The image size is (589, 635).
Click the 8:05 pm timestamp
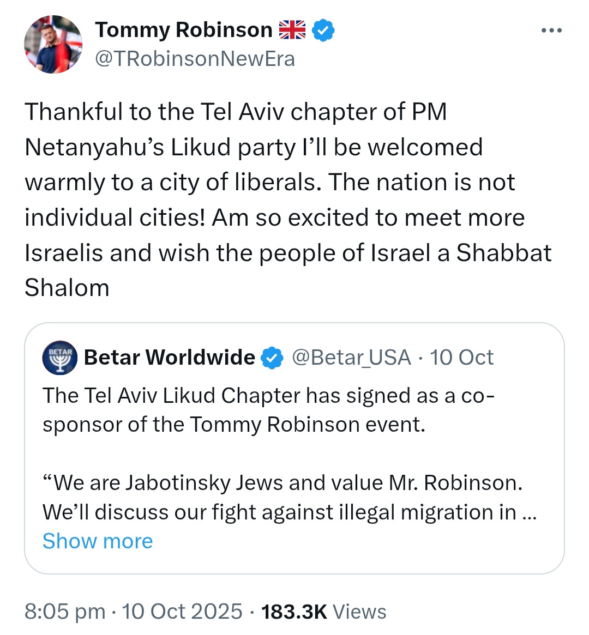click(65, 611)
